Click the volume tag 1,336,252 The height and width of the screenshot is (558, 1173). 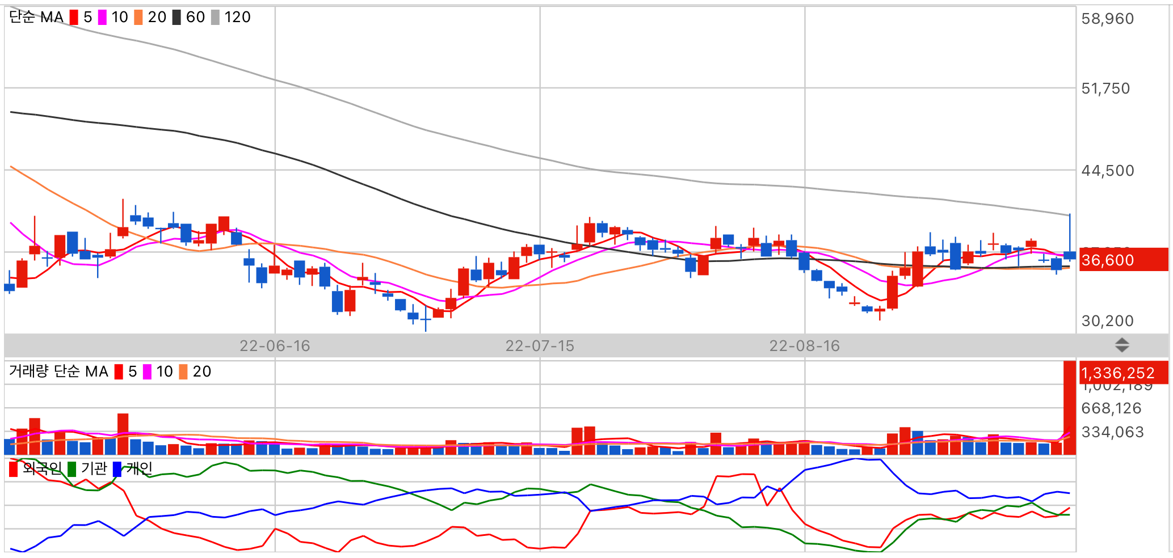(1124, 373)
